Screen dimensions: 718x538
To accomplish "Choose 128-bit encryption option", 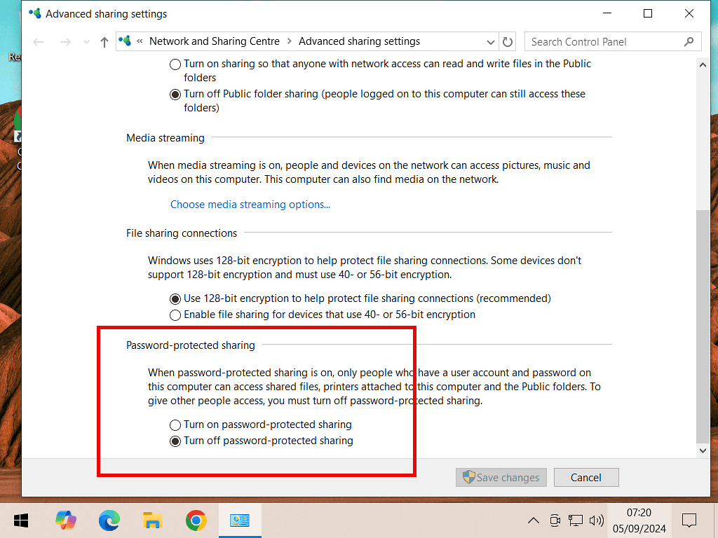I will [175, 298].
